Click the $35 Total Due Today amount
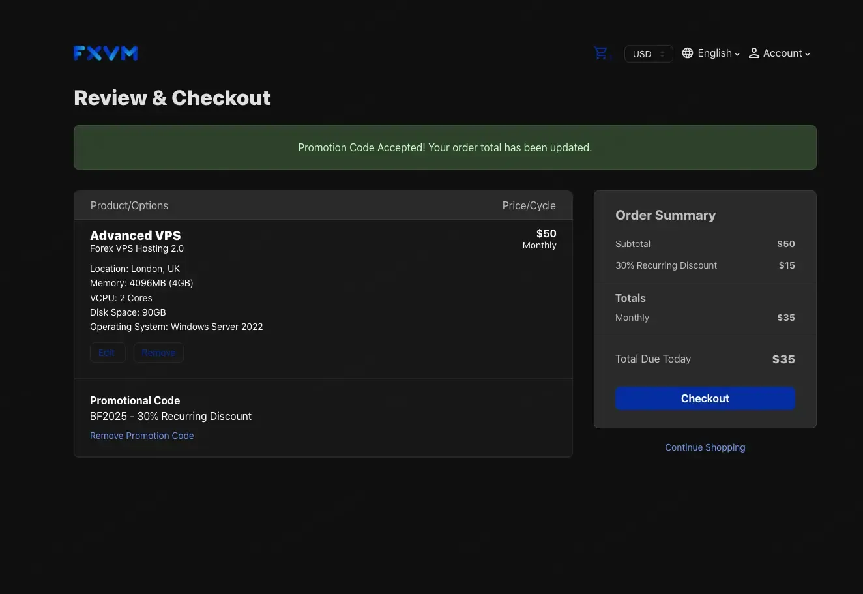863x594 pixels. 783,359
